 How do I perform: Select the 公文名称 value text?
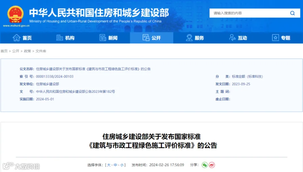[x=93, y=69]
